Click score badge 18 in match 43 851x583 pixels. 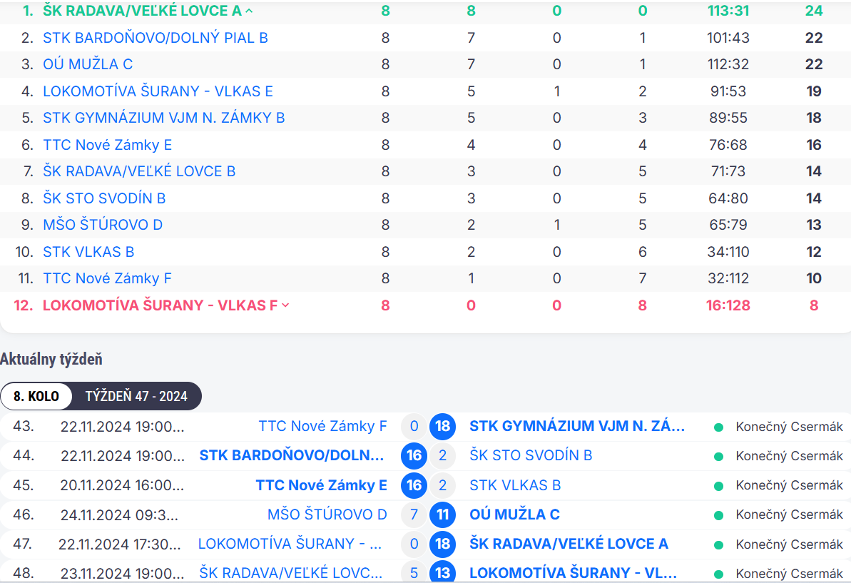[442, 426]
